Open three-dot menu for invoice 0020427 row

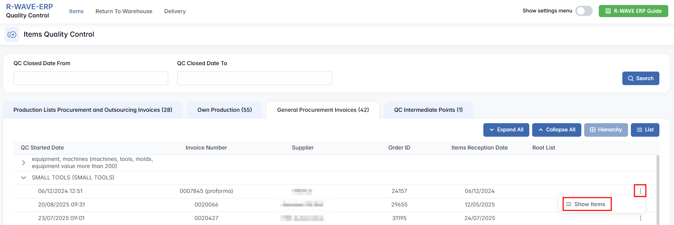coord(640,218)
